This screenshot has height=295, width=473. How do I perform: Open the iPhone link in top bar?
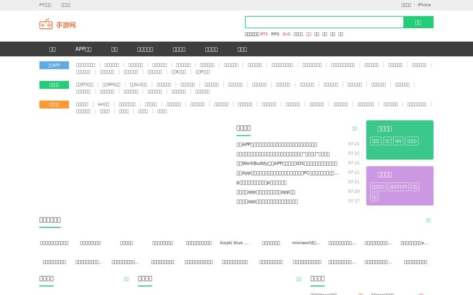tap(424, 5)
